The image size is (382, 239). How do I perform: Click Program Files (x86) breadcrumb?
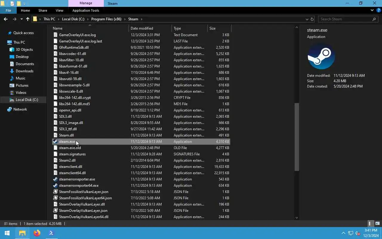tap(106, 19)
